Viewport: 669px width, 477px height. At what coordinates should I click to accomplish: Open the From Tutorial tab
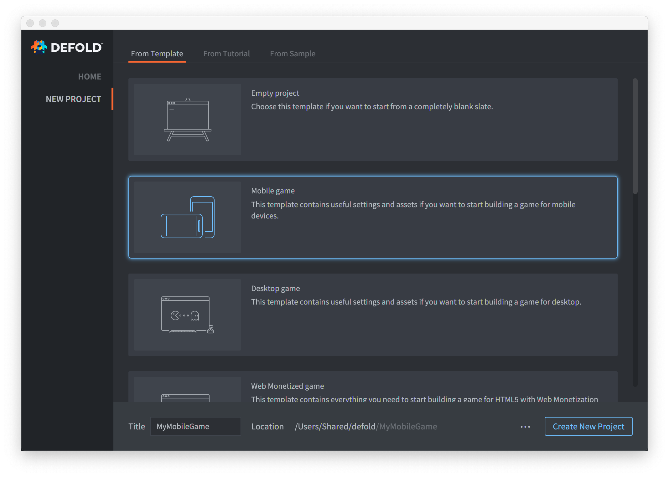pos(226,53)
